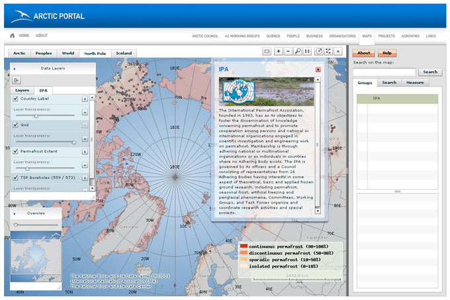This screenshot has height=300, width=450.
Task: Switch to the Arctic map tab
Action: (19, 54)
